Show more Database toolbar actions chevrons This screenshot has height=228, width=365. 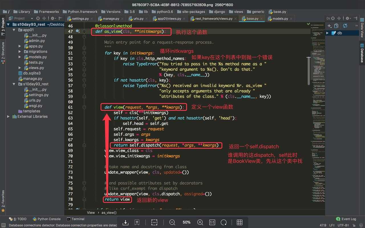pyautogui.click(x=356, y=26)
